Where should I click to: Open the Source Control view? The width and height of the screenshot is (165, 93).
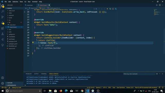tap(3, 17)
